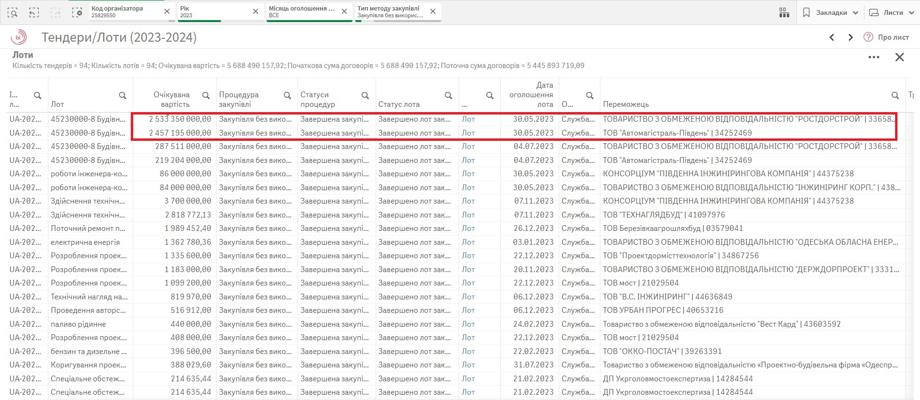Search in the Переможець column

(x=895, y=95)
